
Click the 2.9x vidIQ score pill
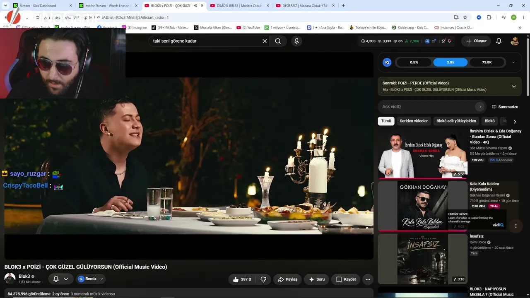450,62
